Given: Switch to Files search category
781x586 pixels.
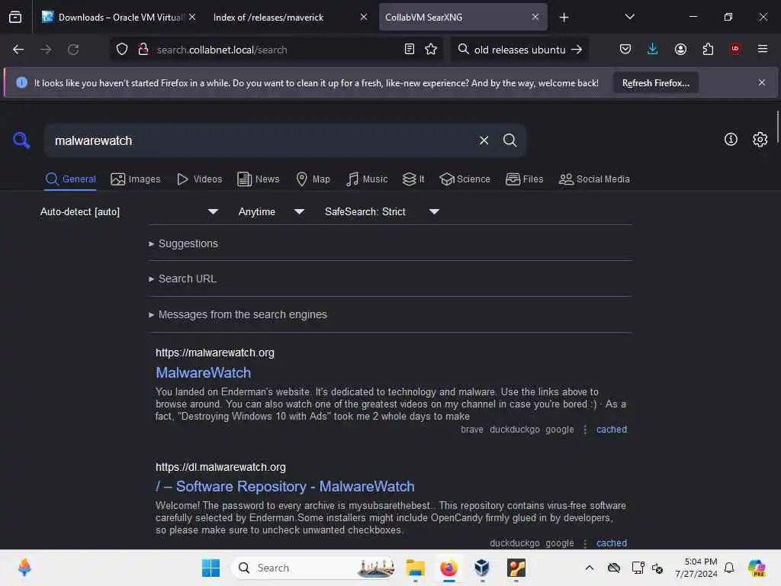Looking at the screenshot, I should pyautogui.click(x=524, y=179).
